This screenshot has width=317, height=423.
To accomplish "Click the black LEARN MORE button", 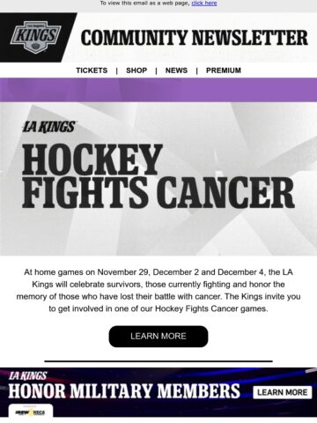I will 158,337.
